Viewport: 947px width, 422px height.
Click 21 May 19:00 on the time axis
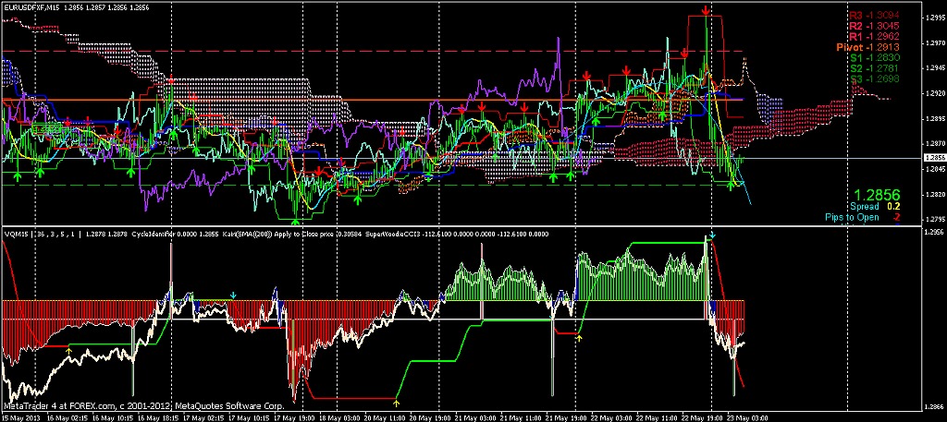point(567,417)
